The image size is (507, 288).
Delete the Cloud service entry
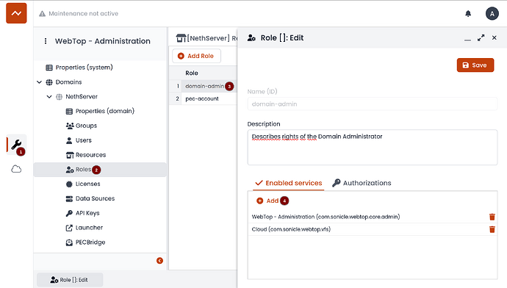pyautogui.click(x=492, y=229)
